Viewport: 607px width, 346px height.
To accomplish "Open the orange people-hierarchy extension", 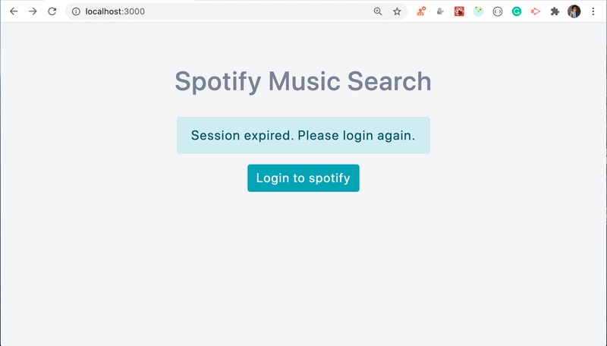I will pyautogui.click(x=421, y=11).
